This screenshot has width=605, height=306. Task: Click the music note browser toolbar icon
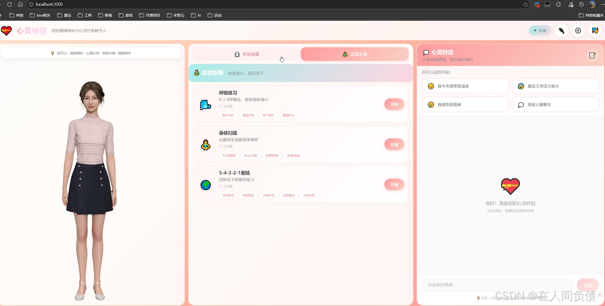click(x=570, y=4)
